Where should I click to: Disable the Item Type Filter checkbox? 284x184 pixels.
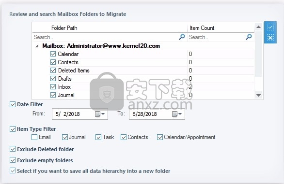pos(13,129)
